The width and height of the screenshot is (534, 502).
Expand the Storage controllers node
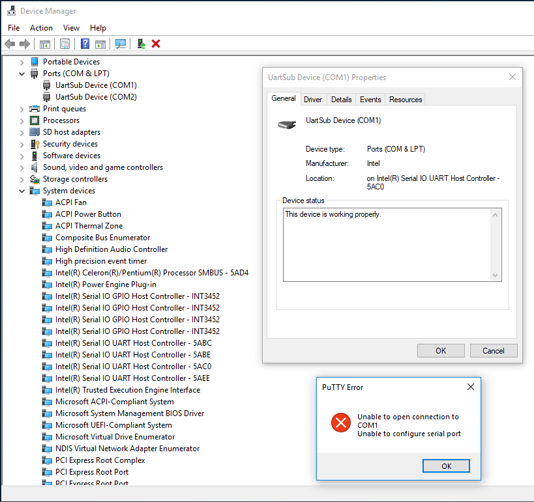(22, 180)
